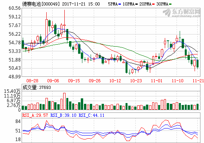204x143 pixels.
Task: Click the volume header 成交量:37693
Action: click(x=36, y=87)
